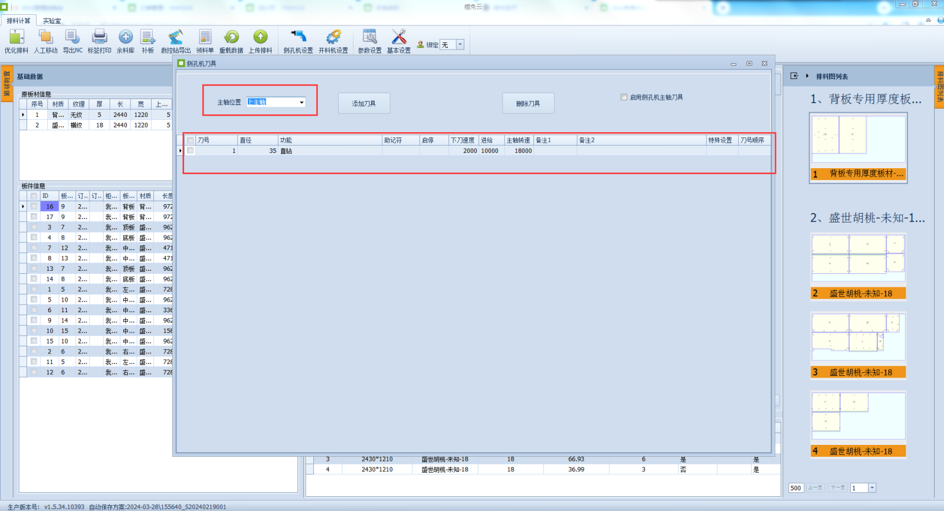The height and width of the screenshot is (511, 944).
Task: Check the tool table header select-all box
Action: point(190,140)
